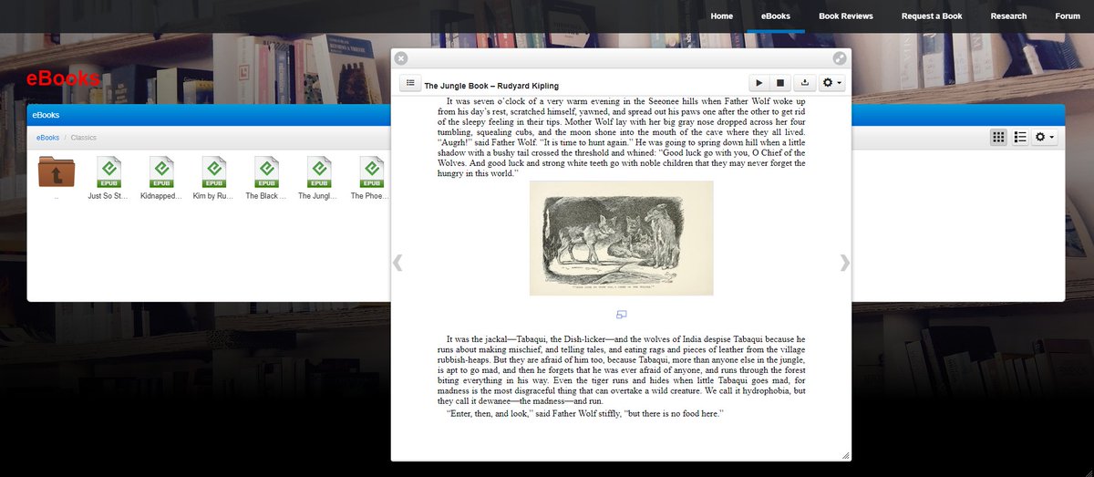
Task: Click the line 'Enter, then, and look'
Action: point(584,414)
